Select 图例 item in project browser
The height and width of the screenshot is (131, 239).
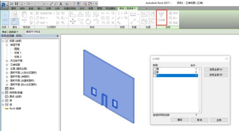(x=12, y=89)
